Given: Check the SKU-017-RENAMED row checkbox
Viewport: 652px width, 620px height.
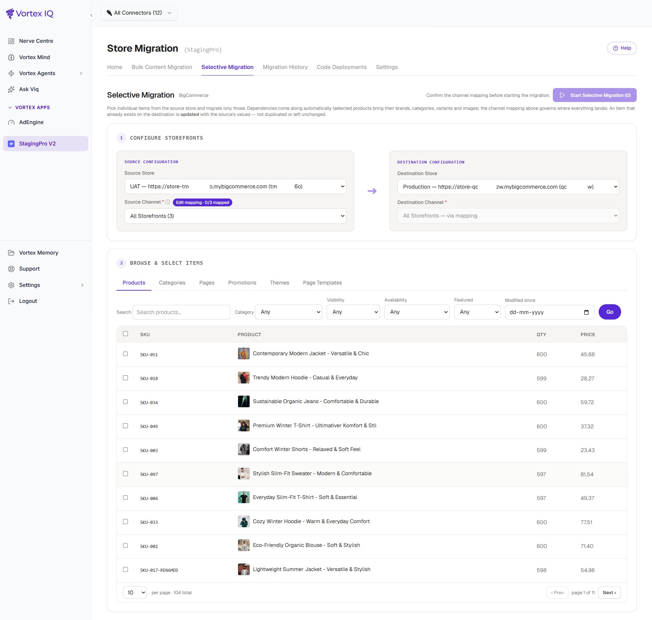Looking at the screenshot, I should 125,570.
